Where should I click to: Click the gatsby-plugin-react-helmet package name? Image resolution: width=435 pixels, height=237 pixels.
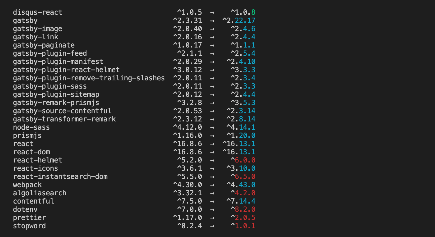click(x=66, y=70)
